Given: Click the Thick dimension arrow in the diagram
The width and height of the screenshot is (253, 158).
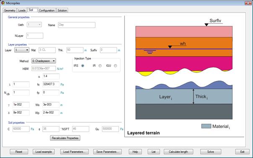Looking at the screenshot, I should [193, 96].
